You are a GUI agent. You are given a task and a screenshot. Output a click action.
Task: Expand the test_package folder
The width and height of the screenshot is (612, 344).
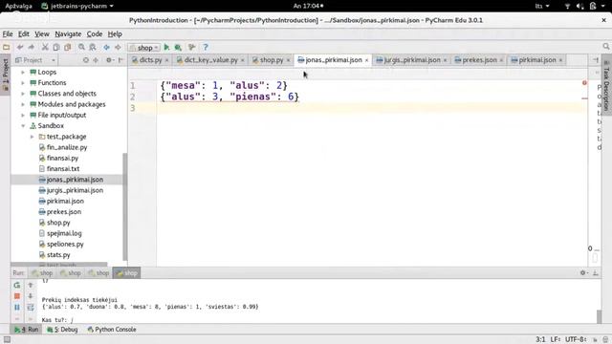coord(32,137)
